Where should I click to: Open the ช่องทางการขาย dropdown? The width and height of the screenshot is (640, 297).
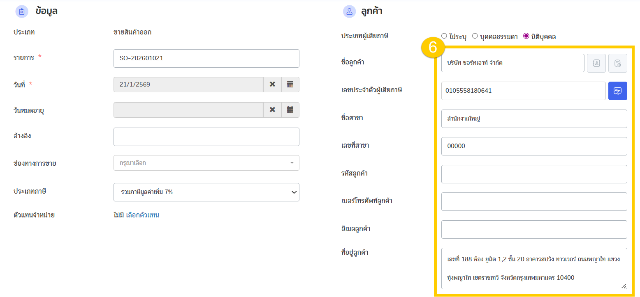206,163
